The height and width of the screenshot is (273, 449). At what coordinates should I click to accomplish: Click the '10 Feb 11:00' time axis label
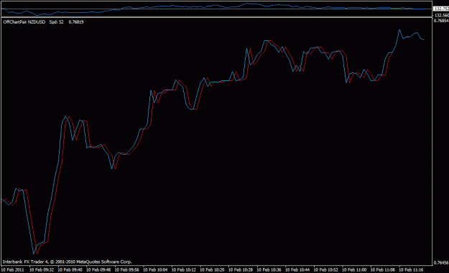[354, 270]
